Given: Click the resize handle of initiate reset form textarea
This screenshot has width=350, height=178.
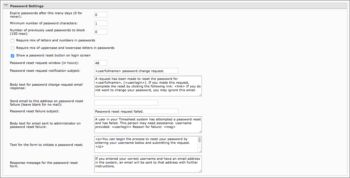Looking at the screenshot, I should pos(200,151).
